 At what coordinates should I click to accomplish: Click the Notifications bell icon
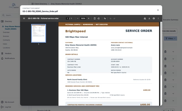2,58
